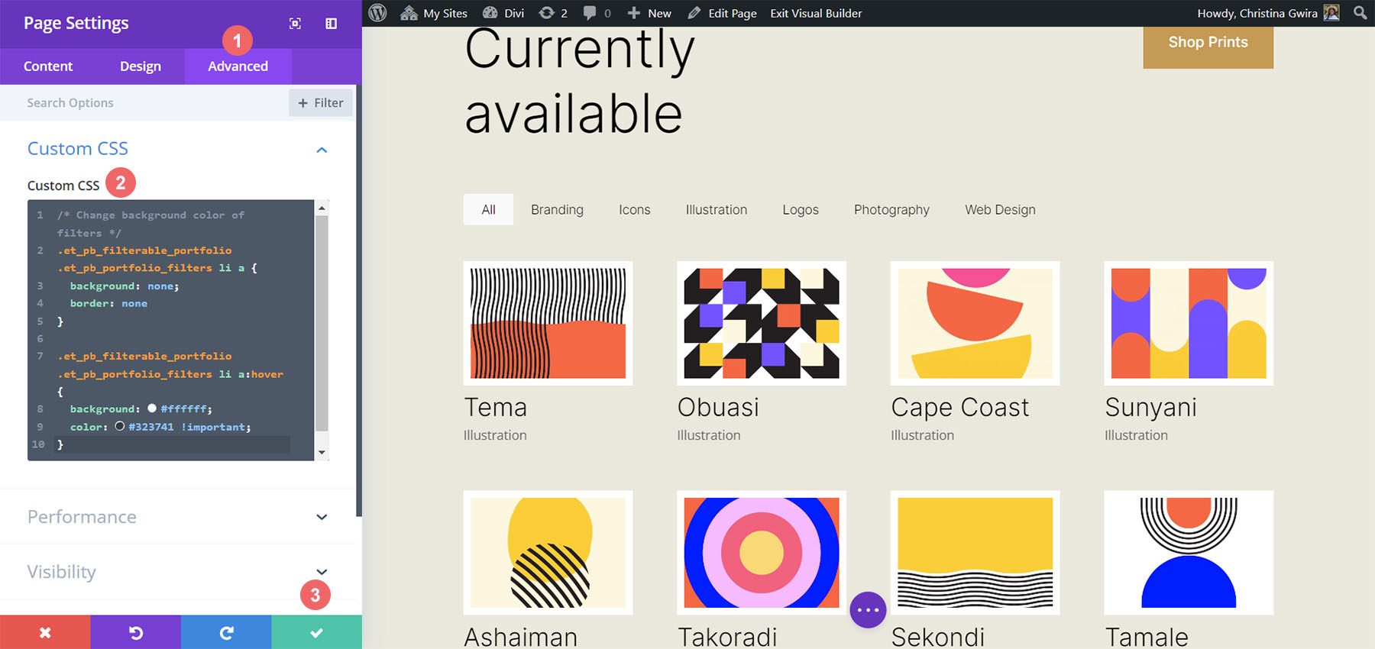Filter the portfolio by Web Design
1375x649 pixels.
[1000, 210]
